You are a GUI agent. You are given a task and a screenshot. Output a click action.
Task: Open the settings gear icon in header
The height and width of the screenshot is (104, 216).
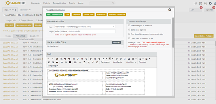click(210, 3)
